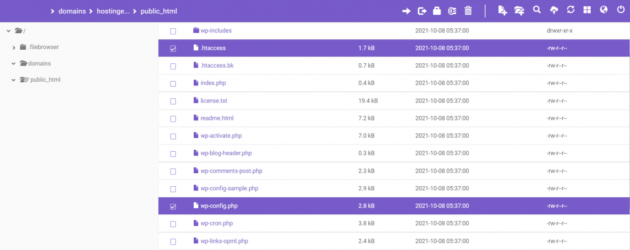This screenshot has height=250, width=630.
Task: Expand the .filebrowser tree chevron
Action: tap(14, 47)
